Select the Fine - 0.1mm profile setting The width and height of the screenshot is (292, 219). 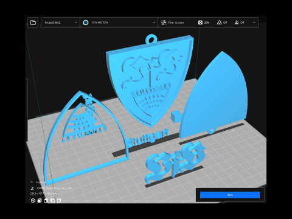[176, 23]
